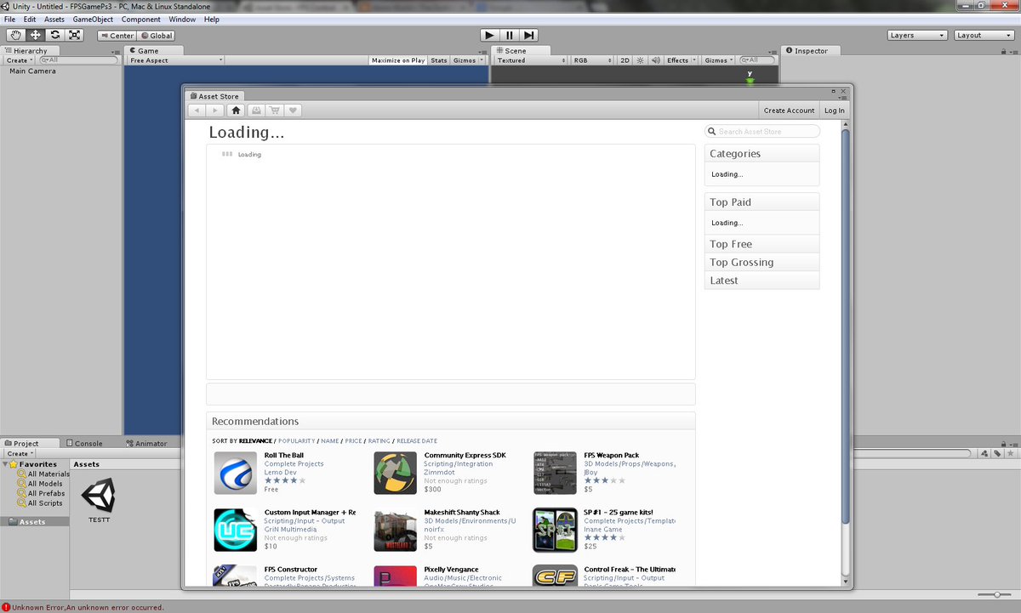This screenshot has width=1021, height=613.
Task: Open Textured draw mode dropdown
Action: (x=530, y=60)
